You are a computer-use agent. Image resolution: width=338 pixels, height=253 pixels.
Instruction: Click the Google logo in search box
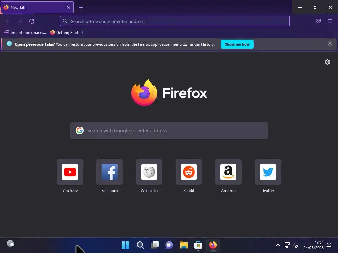(x=80, y=130)
